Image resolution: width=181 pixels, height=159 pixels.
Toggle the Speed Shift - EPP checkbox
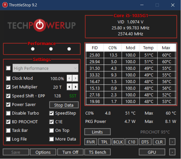[x=8, y=96]
